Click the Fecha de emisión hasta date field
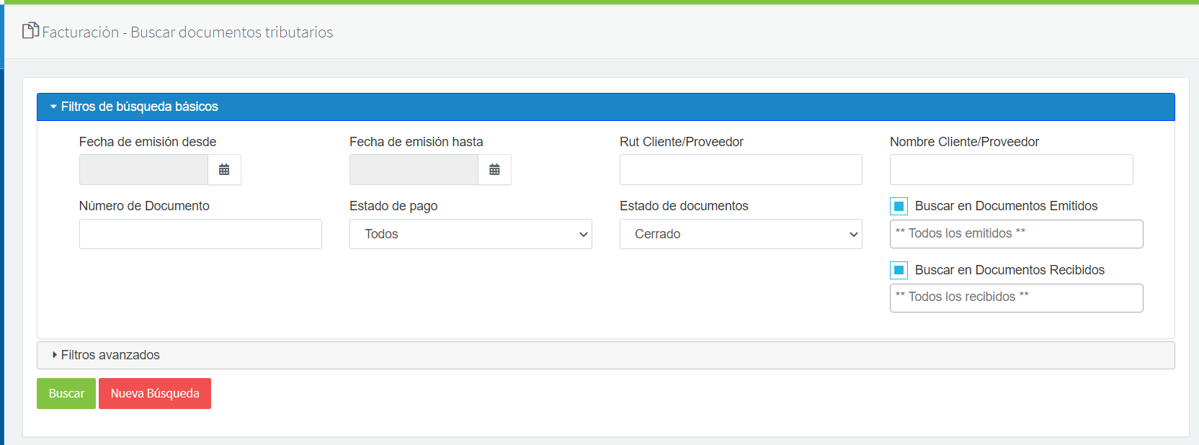 click(x=414, y=170)
